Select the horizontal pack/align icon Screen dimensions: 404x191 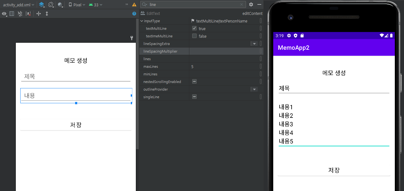click(39, 14)
